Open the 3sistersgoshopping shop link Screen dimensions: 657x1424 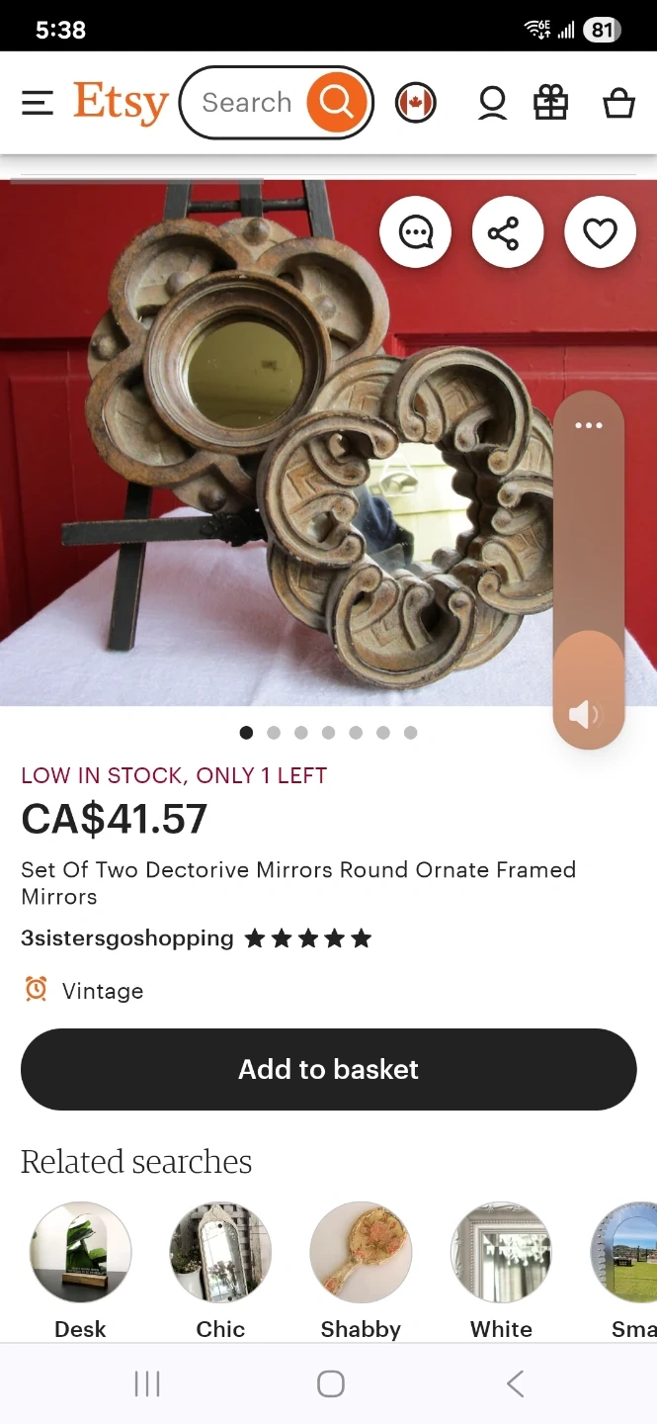pos(127,937)
